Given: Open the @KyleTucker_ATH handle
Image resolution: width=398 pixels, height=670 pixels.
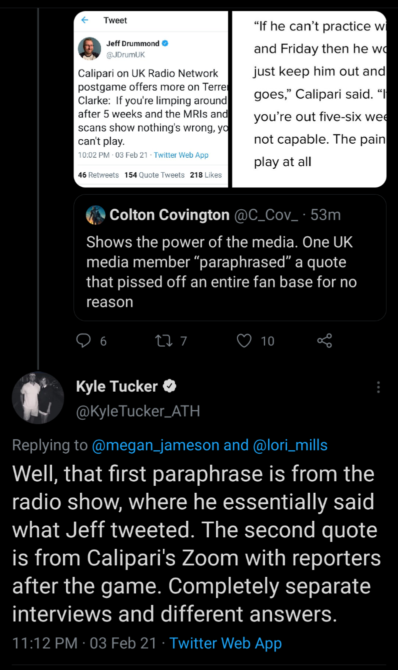Looking at the screenshot, I should (138, 411).
